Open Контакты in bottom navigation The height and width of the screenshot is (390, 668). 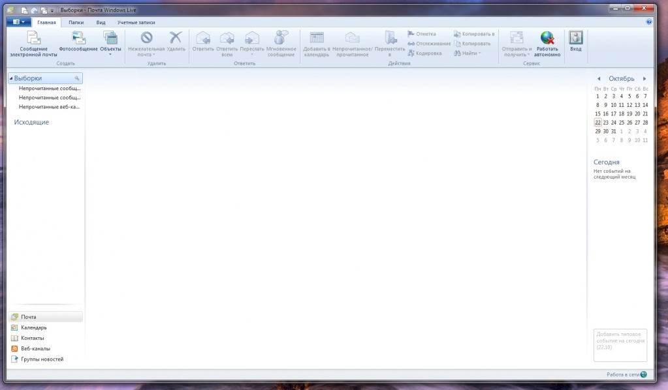pyautogui.click(x=32, y=338)
